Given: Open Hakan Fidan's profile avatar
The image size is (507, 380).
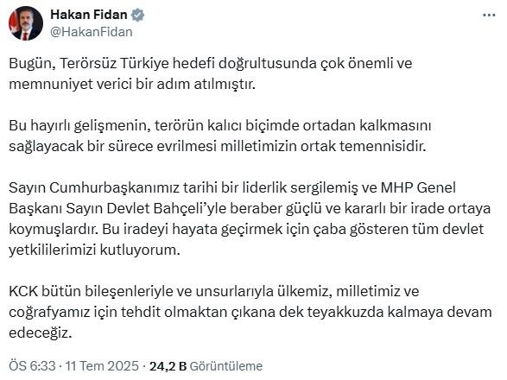Looking at the screenshot, I should (26, 23).
